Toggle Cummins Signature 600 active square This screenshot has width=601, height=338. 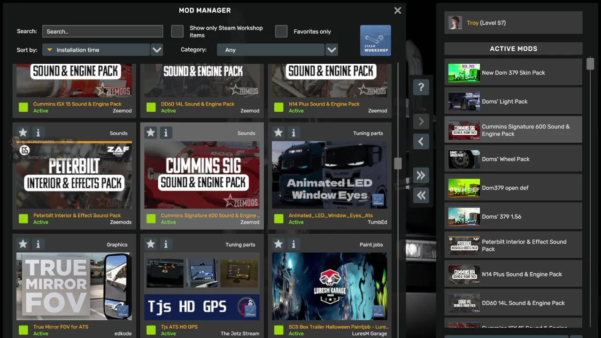151,219
